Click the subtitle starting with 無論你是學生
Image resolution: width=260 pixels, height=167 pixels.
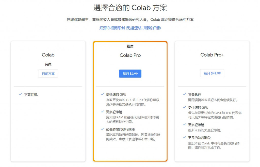pos(130,20)
